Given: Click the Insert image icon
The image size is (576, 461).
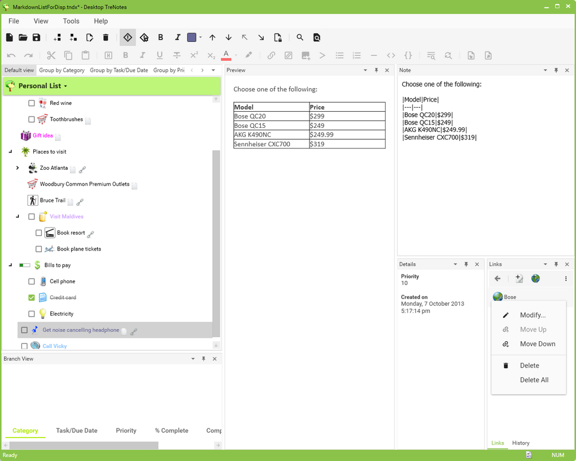Looking at the screenshot, I should coord(305,56).
